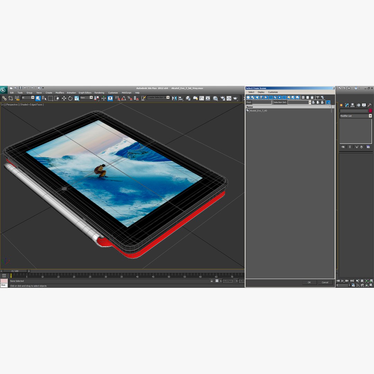Select the Move tool

point(64,98)
